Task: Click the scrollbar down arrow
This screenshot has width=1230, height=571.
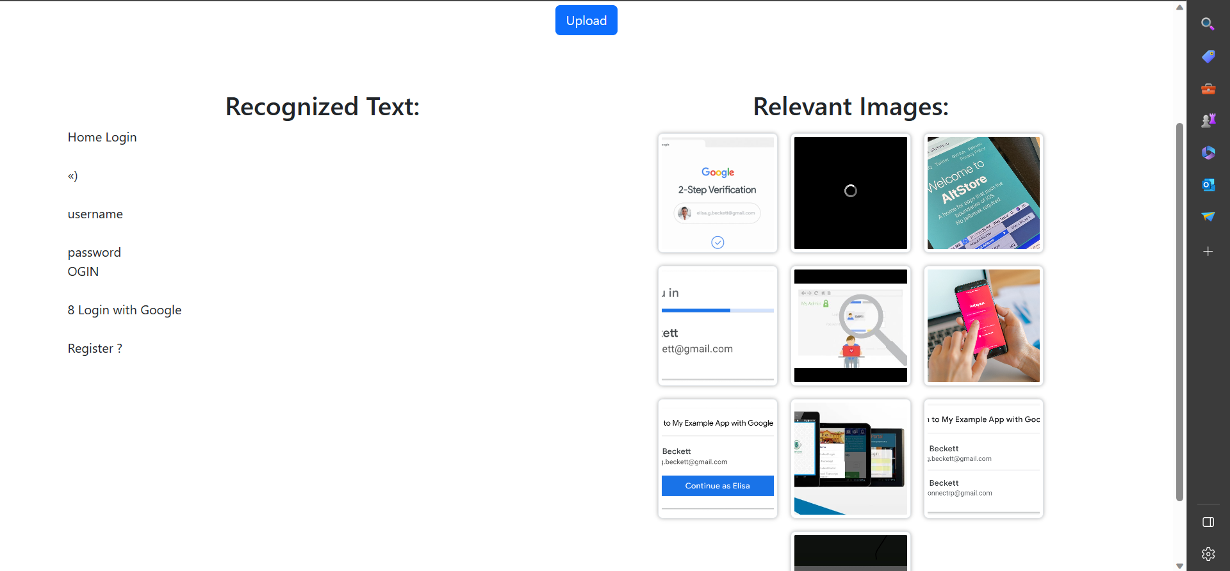Action: 1179,566
